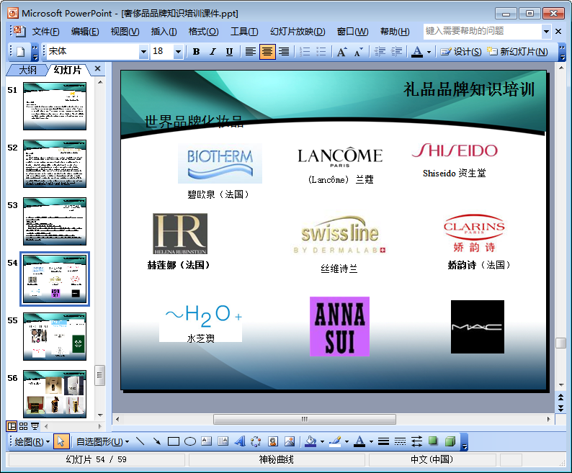This screenshot has width=572, height=473.
Task: Open the 窗口(W) menu
Action: (352, 32)
